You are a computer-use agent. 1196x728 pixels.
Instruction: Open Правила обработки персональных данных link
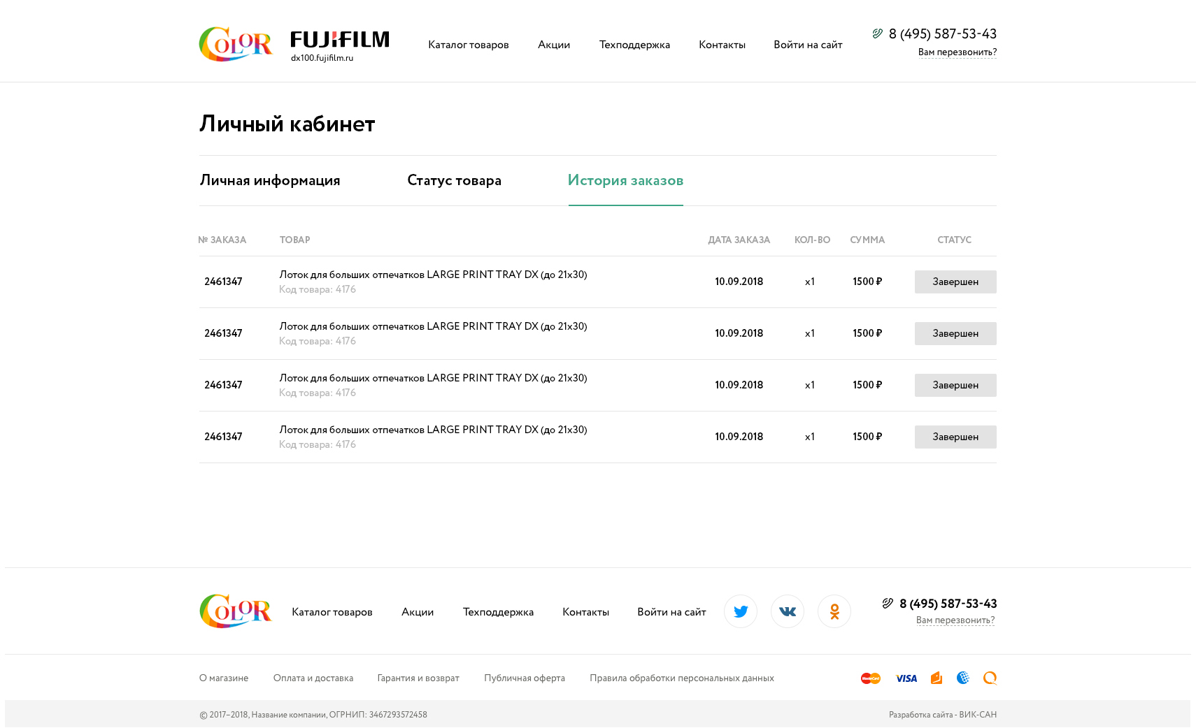(x=681, y=678)
